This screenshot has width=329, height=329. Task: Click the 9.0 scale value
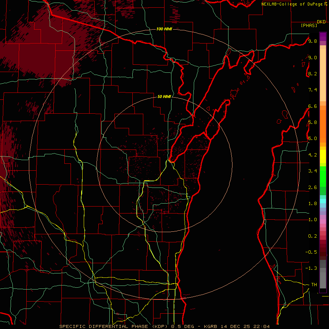pos(313,57)
